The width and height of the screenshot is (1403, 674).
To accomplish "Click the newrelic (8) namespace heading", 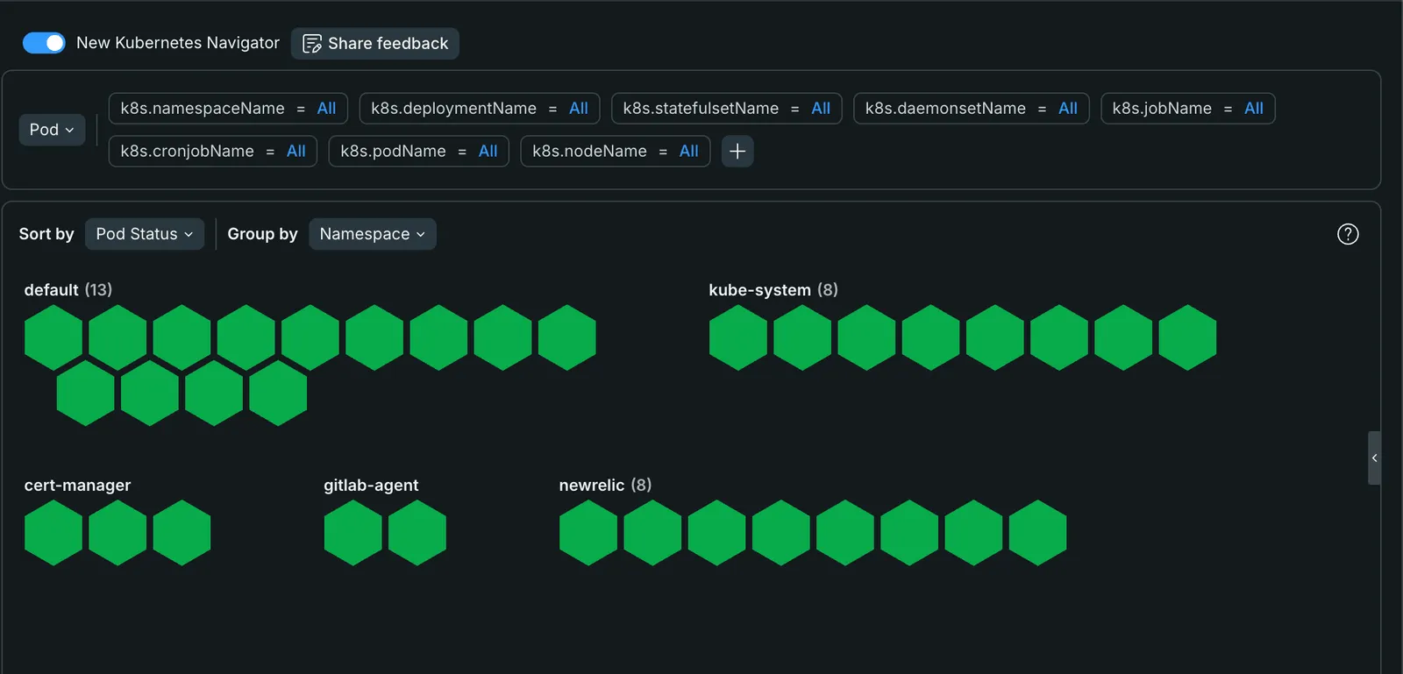I will click(605, 486).
